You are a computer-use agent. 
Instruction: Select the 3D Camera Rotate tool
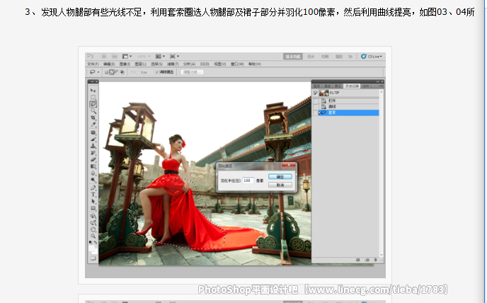pyautogui.click(x=93, y=223)
